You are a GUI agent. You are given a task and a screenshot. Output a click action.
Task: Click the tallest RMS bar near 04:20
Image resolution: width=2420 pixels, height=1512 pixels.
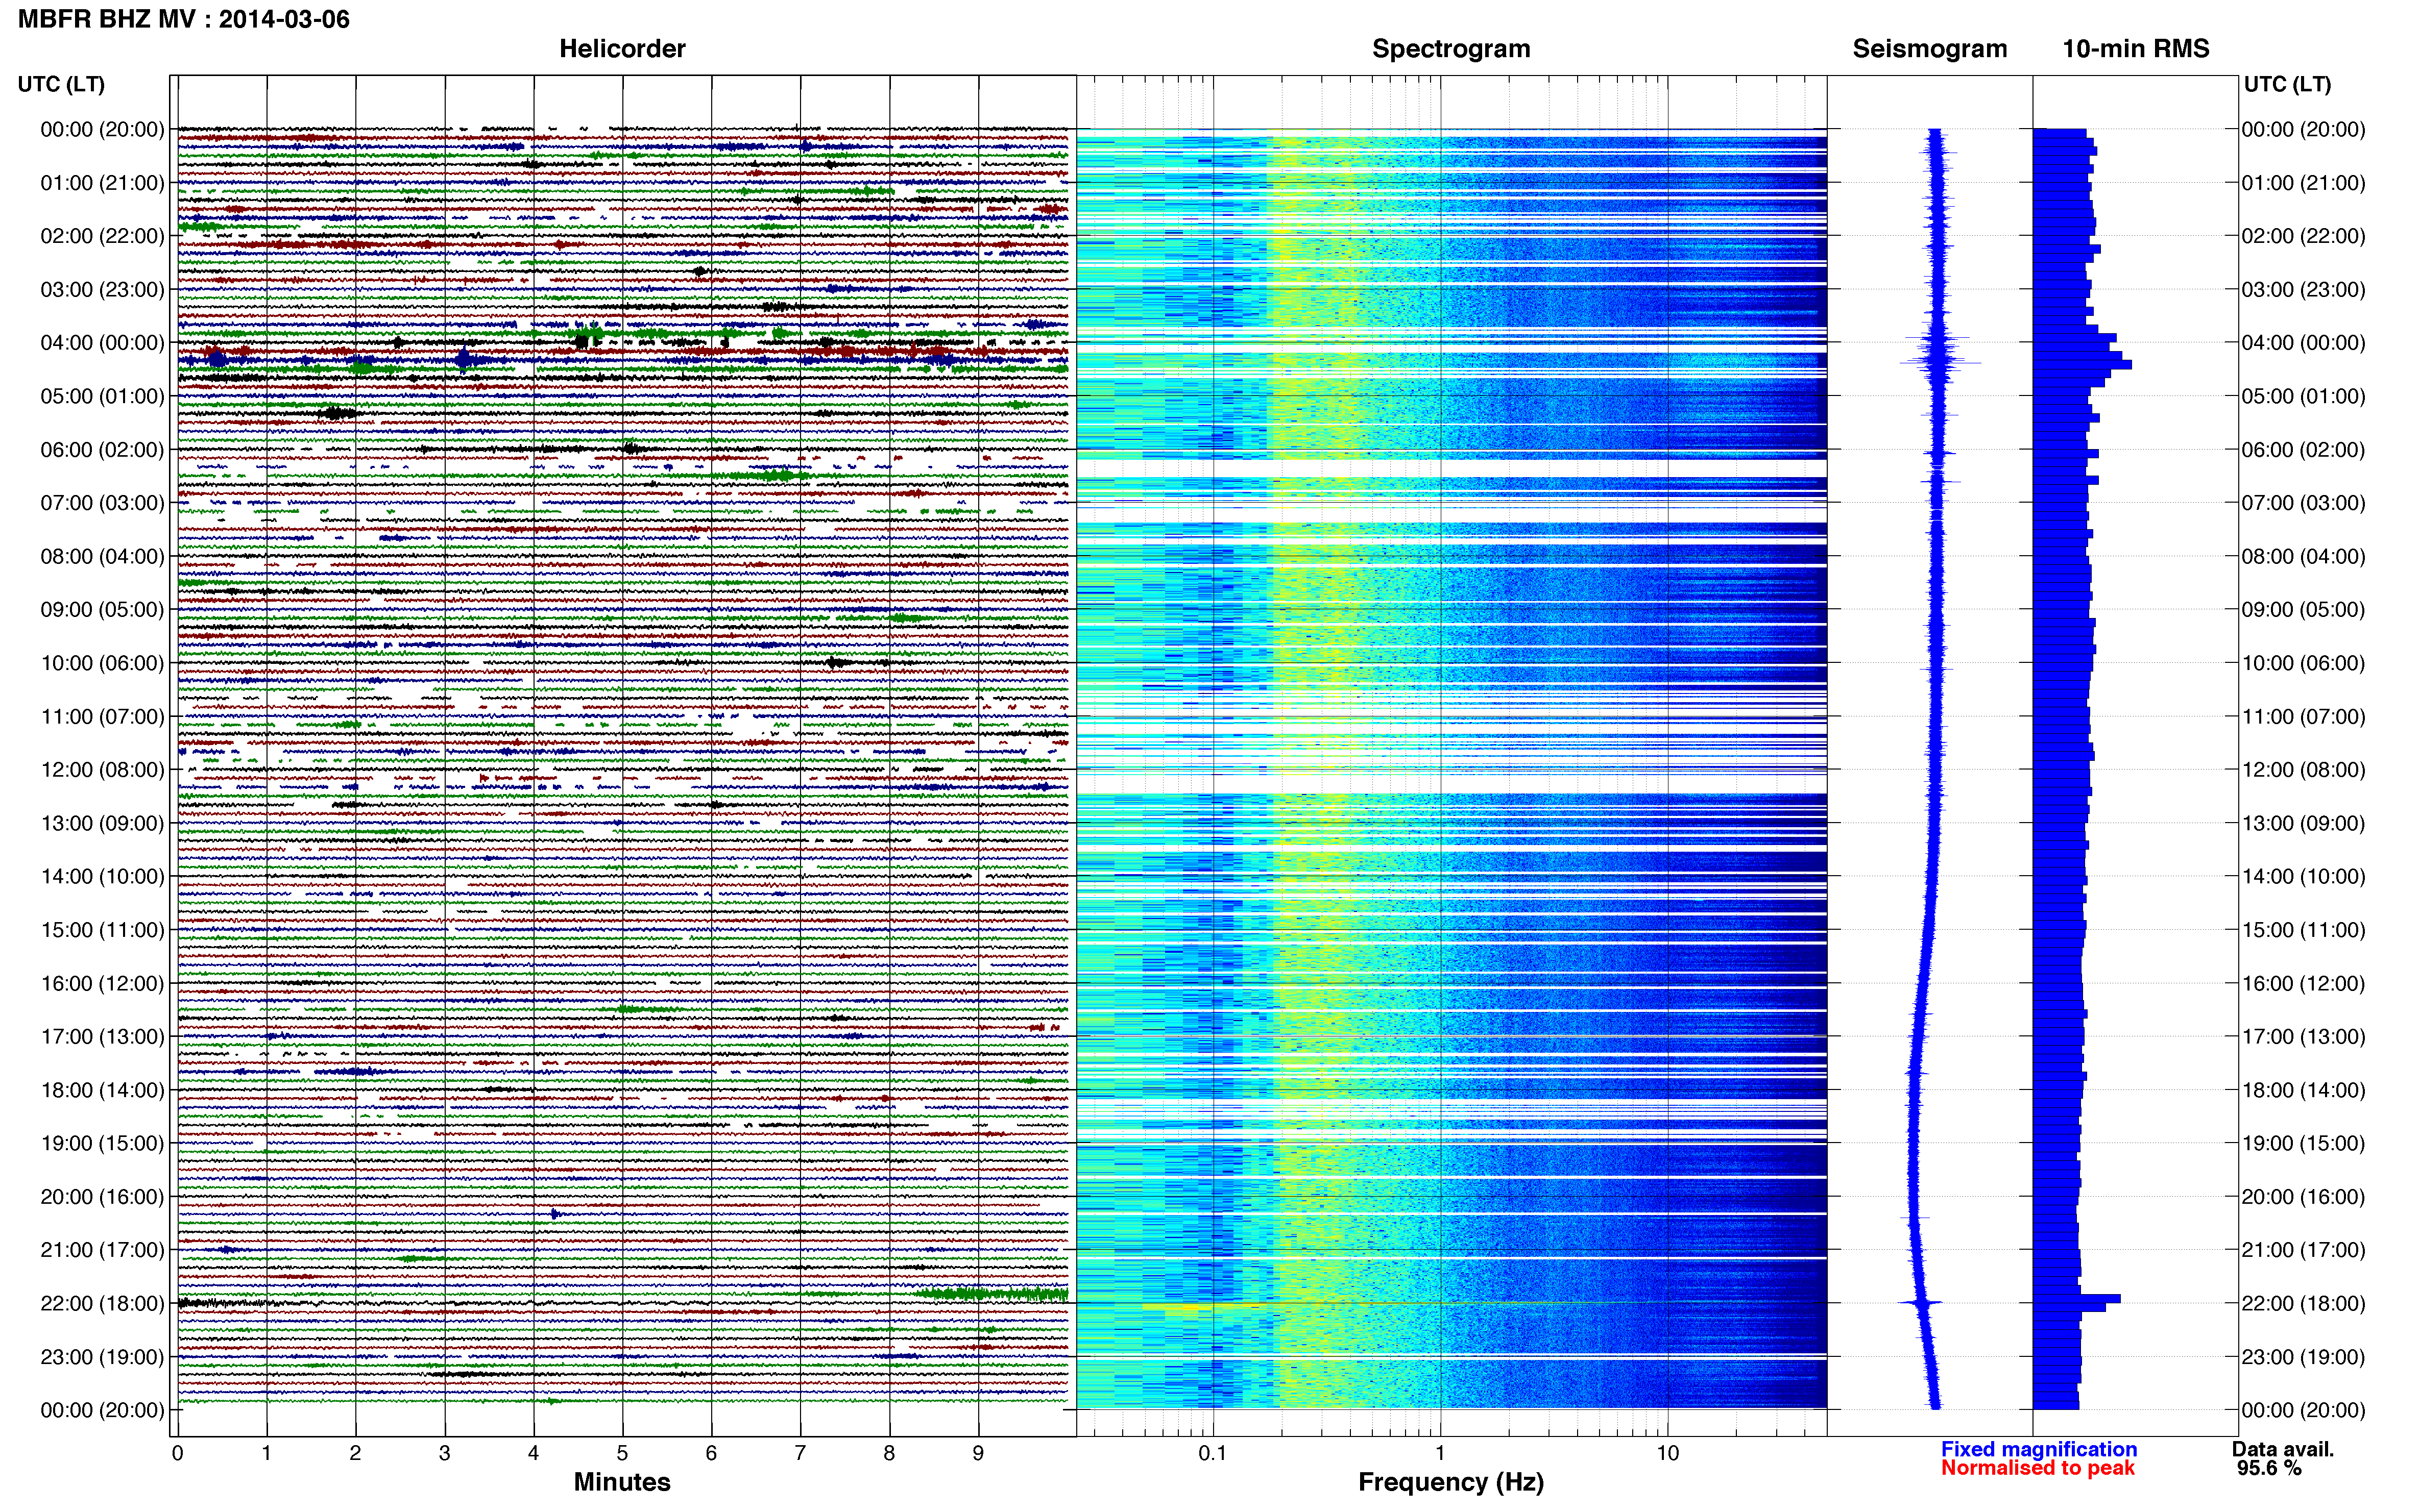pyautogui.click(x=2082, y=364)
